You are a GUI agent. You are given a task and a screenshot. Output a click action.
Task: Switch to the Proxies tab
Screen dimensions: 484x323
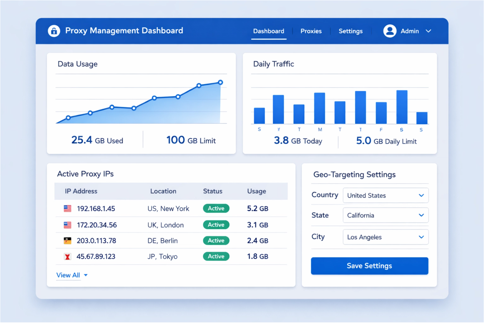click(311, 31)
